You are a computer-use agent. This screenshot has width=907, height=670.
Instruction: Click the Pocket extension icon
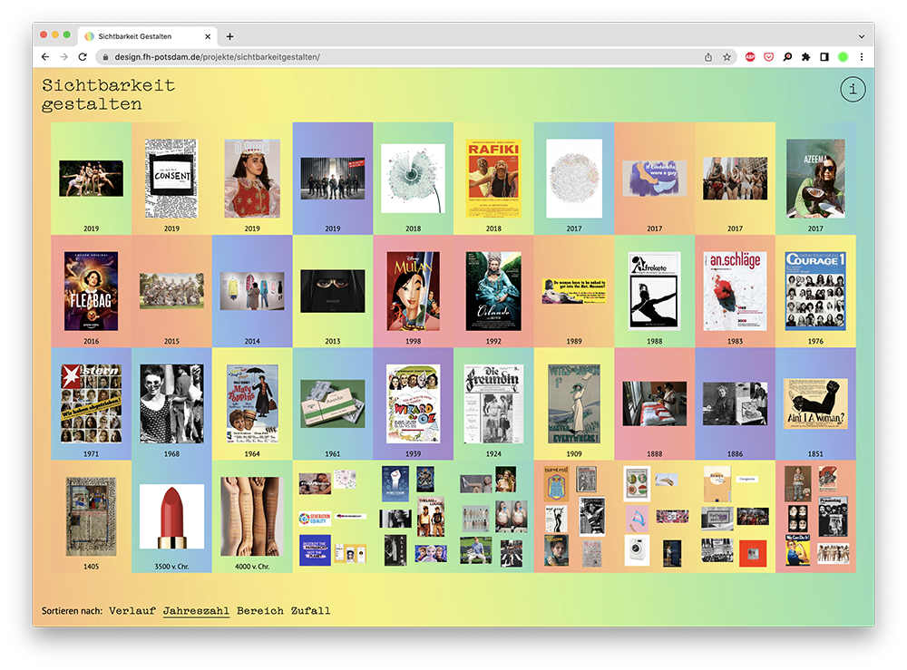tap(768, 57)
